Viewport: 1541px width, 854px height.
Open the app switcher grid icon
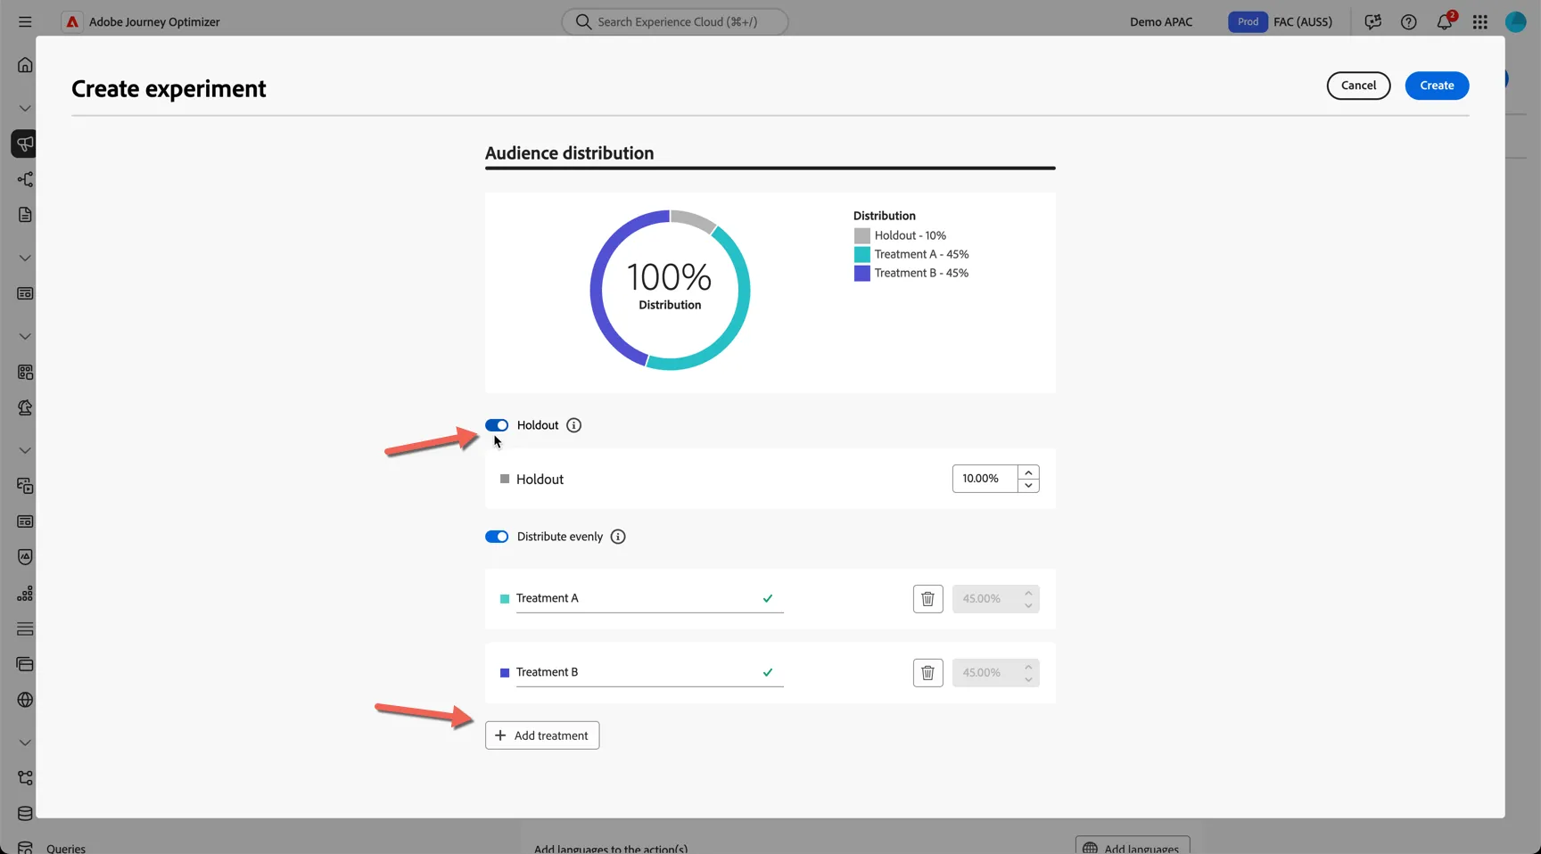click(1480, 21)
